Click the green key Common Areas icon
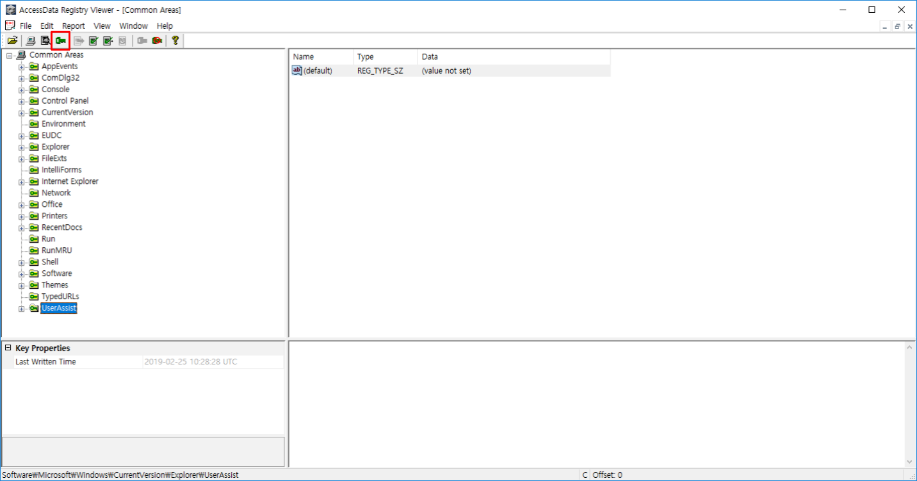Viewport: 917px width, 481px height. click(x=61, y=40)
